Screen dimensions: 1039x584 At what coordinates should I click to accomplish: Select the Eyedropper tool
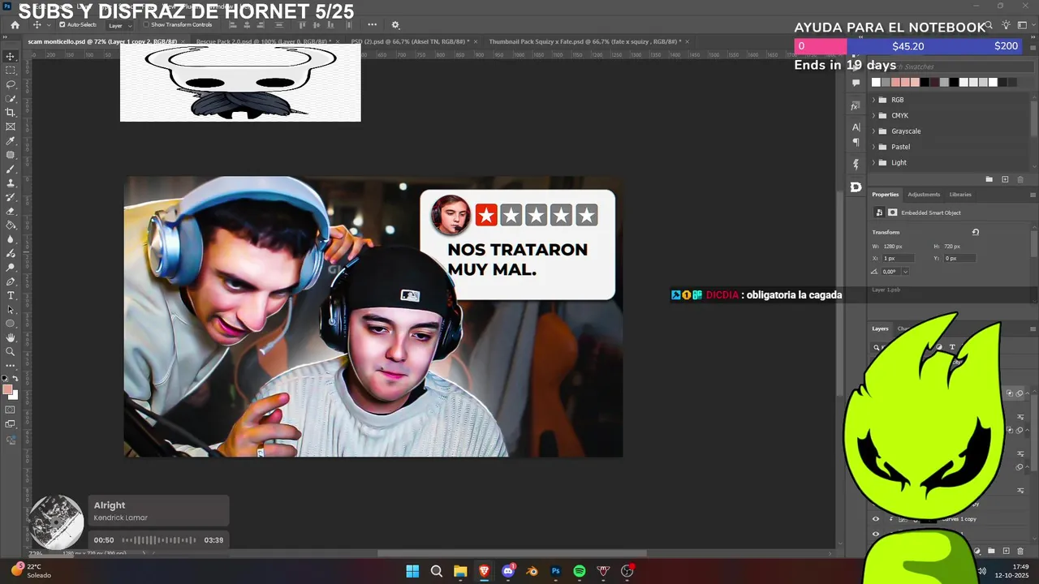point(11,140)
